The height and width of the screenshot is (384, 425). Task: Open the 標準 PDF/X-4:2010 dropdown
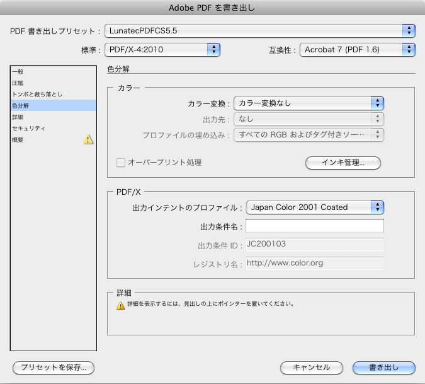click(x=162, y=50)
